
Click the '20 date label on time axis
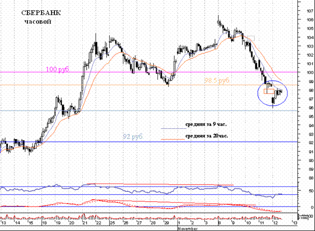coord(71,223)
